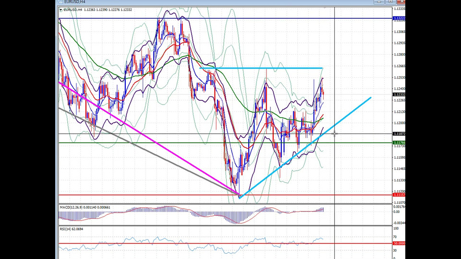Click the 1.12665 price scale label
Image resolution: width=461 pixels, height=259 pixels.
click(x=399, y=66)
